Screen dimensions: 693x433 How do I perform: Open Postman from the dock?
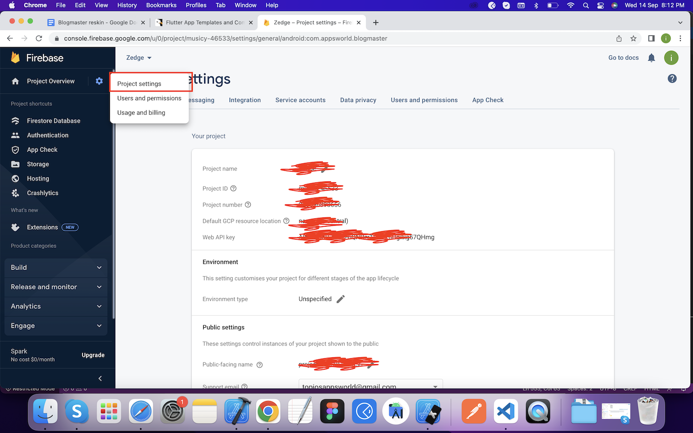[x=474, y=411]
